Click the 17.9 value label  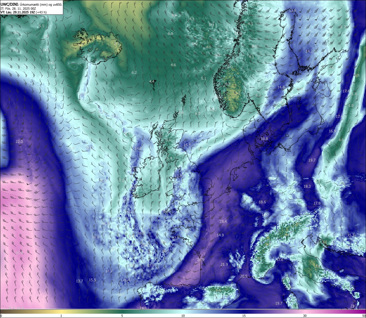coord(150,265)
